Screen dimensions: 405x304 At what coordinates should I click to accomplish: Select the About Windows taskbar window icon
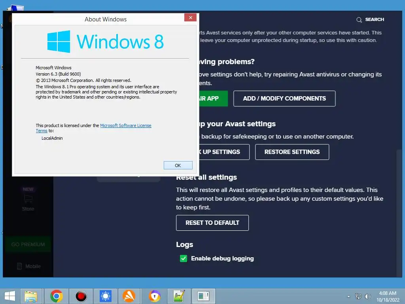[204, 296]
